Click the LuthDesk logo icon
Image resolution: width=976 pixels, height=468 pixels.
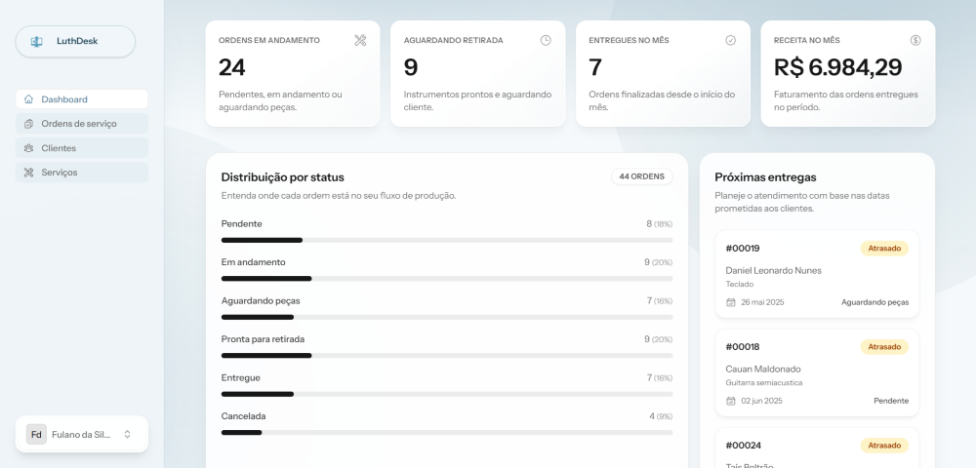(37, 42)
